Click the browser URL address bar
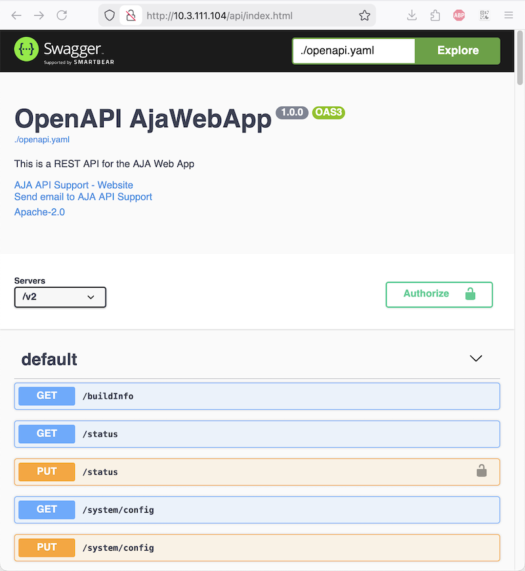525x571 pixels. (249, 16)
